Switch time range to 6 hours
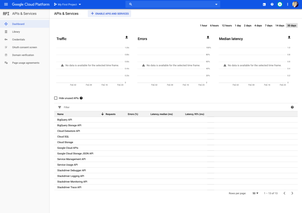Screen dimensions: 302x213 (214, 25)
